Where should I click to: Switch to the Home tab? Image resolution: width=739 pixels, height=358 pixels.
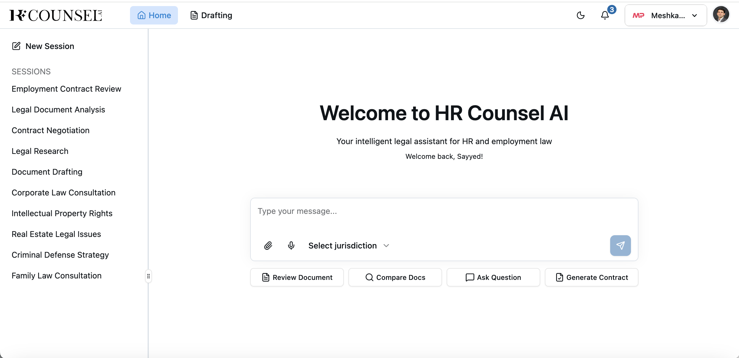coord(154,15)
